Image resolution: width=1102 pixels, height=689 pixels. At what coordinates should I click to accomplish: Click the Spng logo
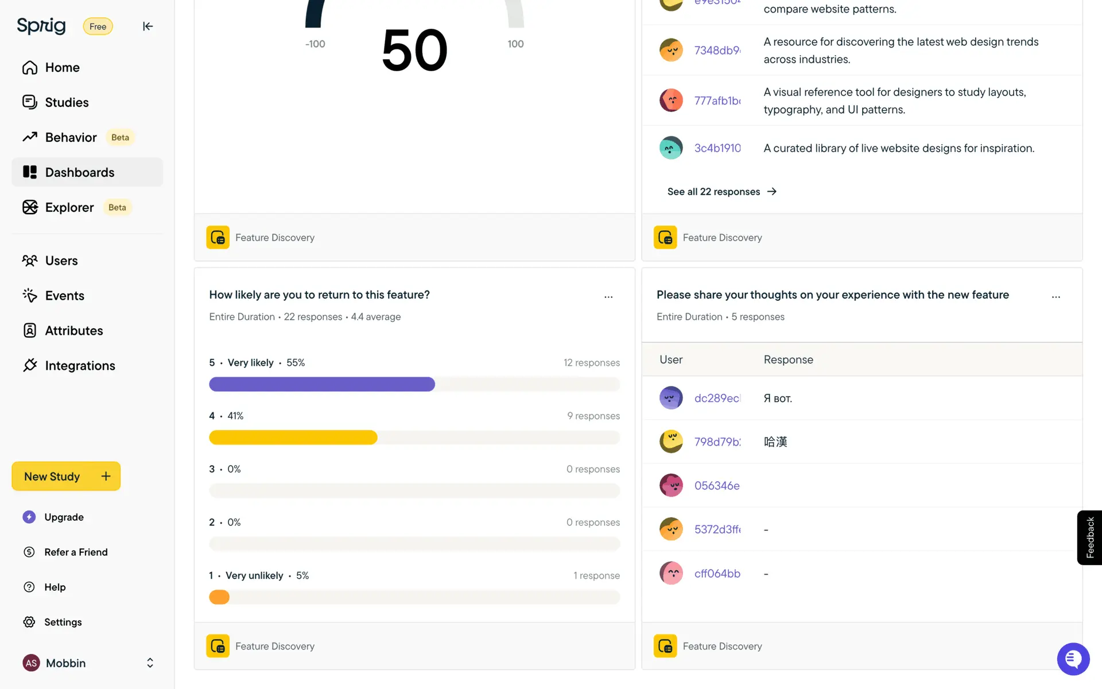pyautogui.click(x=41, y=26)
